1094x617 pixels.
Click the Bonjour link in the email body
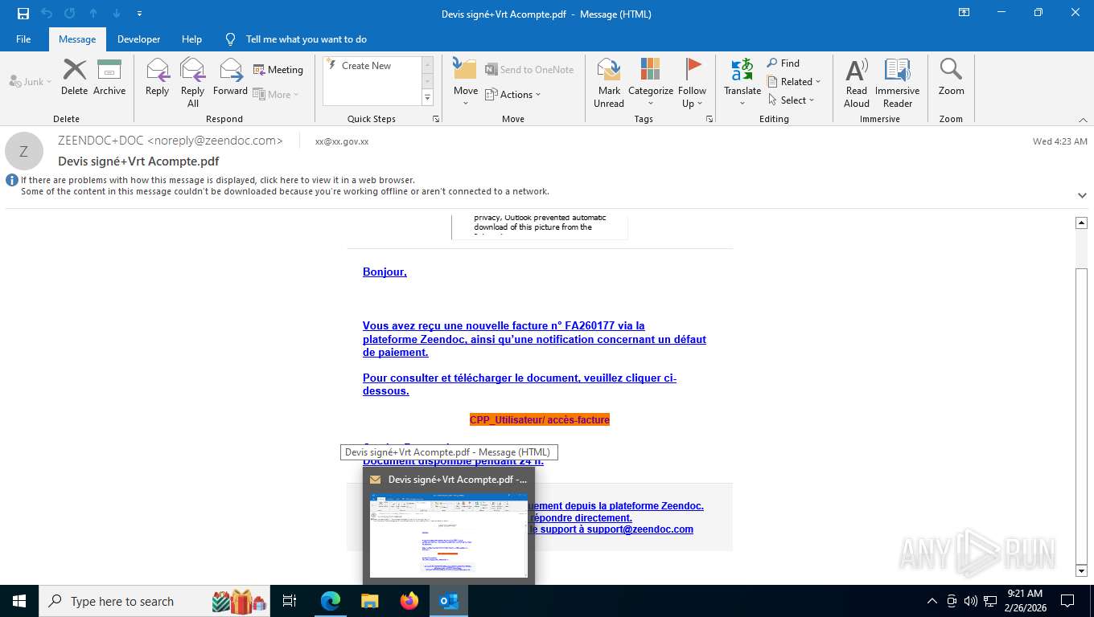pyautogui.click(x=385, y=272)
